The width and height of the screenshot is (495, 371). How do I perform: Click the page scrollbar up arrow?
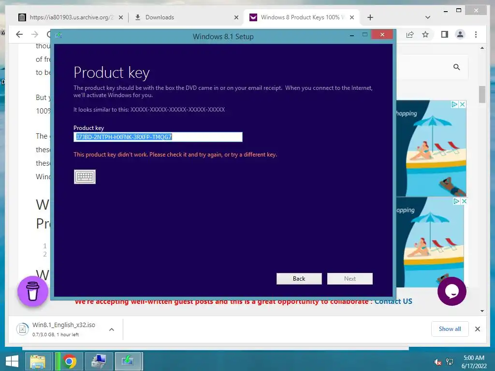[482, 48]
